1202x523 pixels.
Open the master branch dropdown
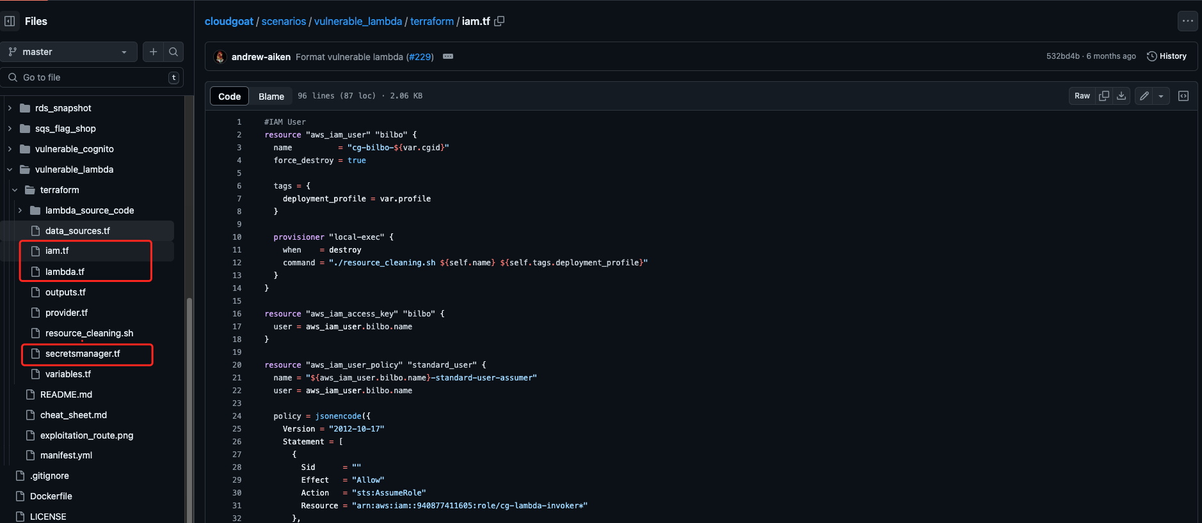click(x=68, y=52)
